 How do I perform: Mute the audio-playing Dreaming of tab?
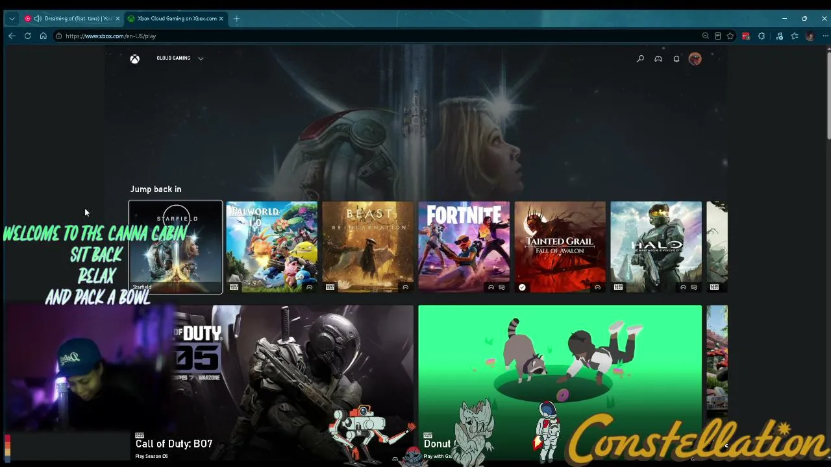tap(38, 19)
